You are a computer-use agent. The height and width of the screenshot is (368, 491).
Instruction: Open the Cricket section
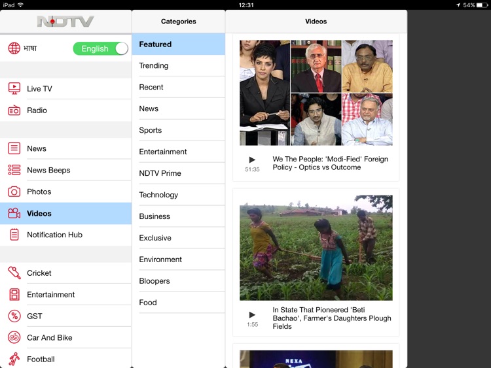[x=65, y=273]
